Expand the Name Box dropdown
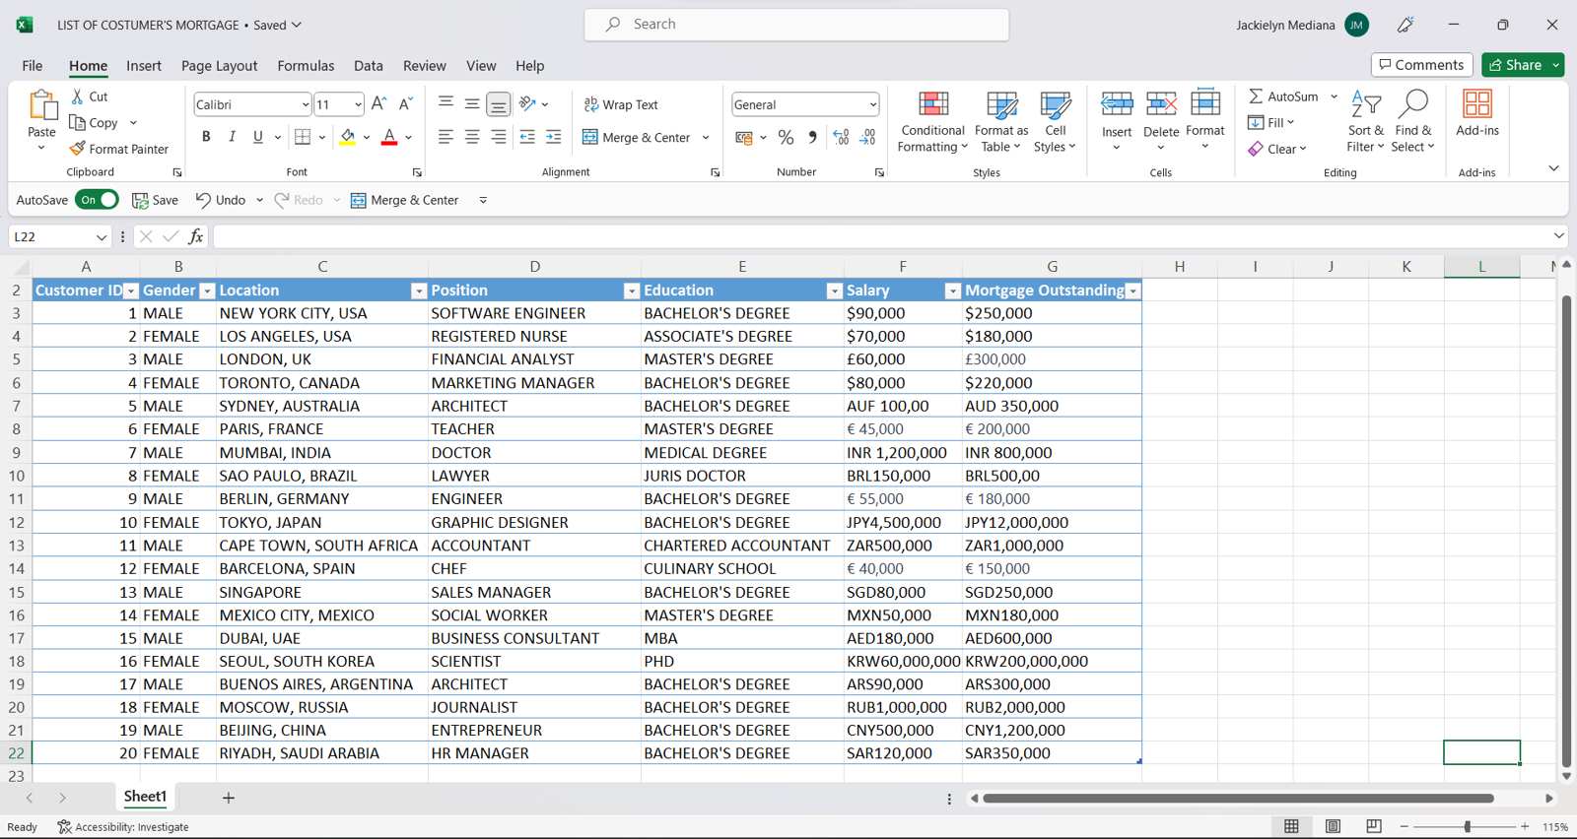This screenshot has width=1577, height=839. click(101, 237)
